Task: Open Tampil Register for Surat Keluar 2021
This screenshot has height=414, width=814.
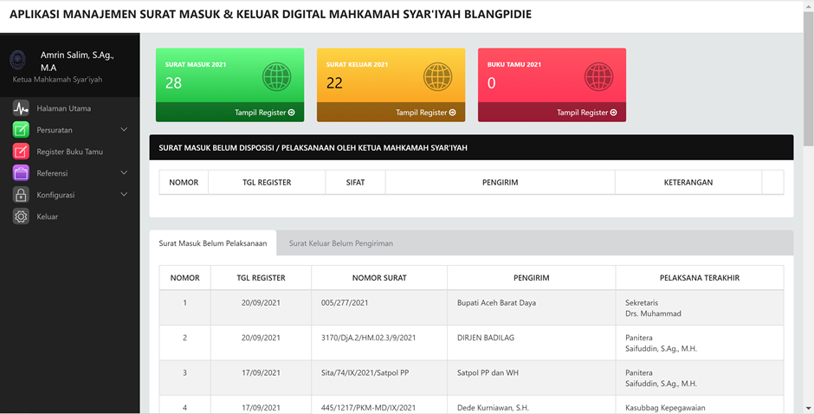Action: [x=425, y=113]
